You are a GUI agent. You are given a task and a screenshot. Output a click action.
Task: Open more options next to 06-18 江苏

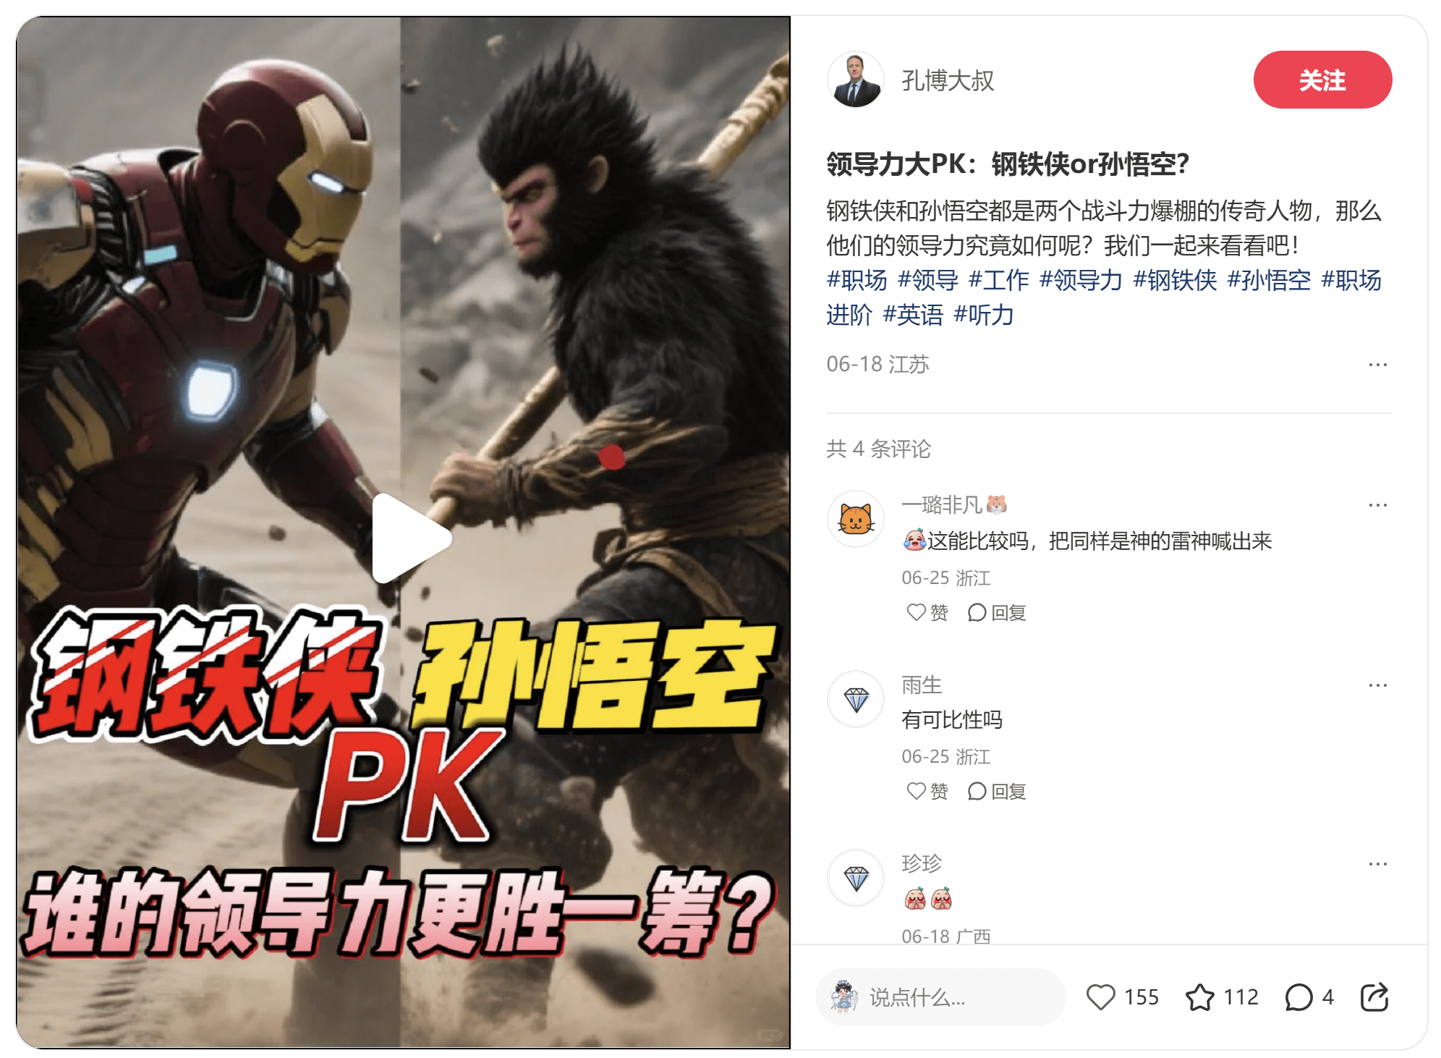point(1377,365)
